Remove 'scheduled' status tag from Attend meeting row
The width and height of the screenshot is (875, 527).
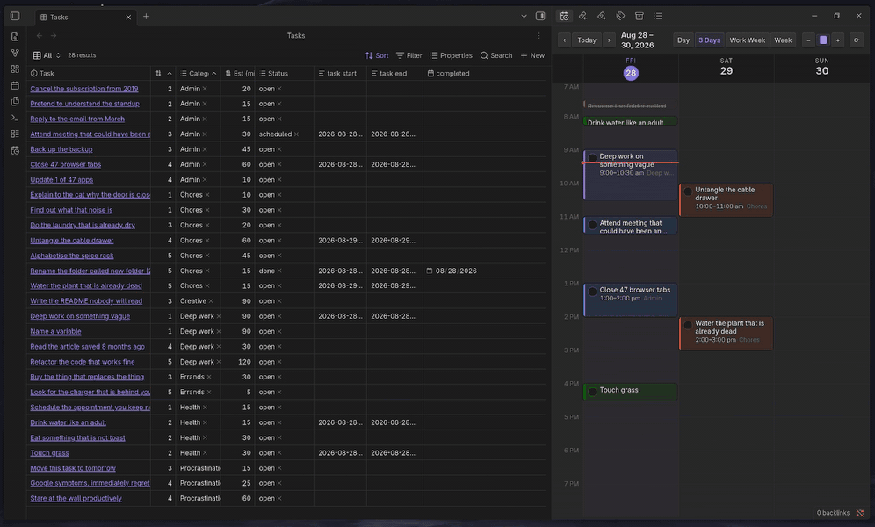(x=296, y=134)
